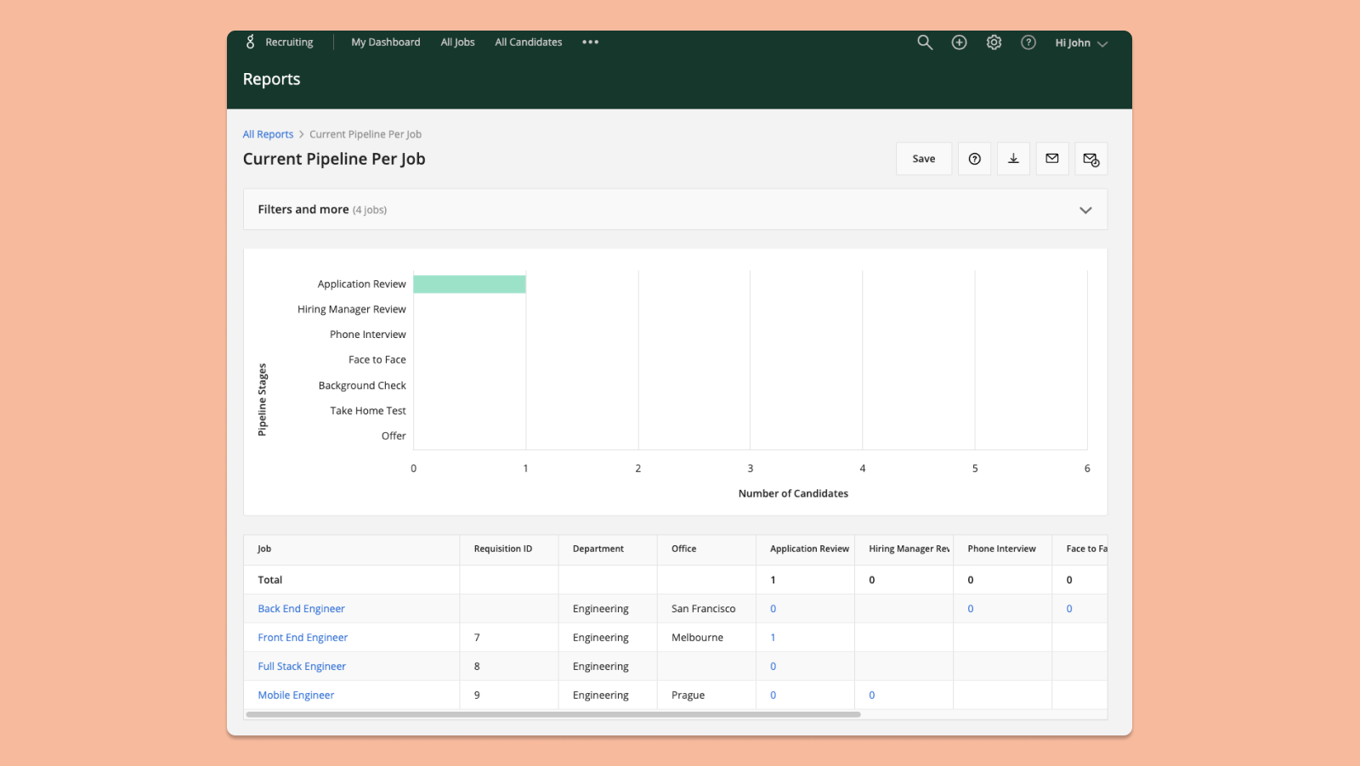This screenshot has width=1360, height=766.
Task: Click the green Application Review bar
Action: [x=469, y=284]
